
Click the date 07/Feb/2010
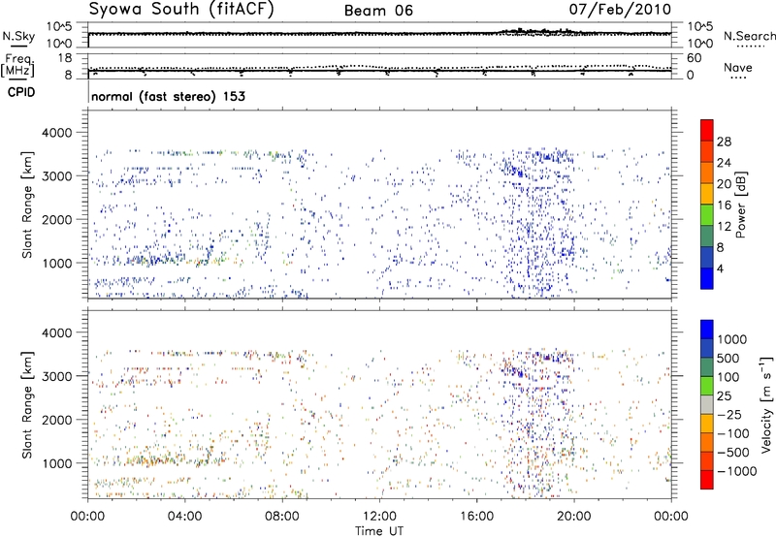click(620, 10)
